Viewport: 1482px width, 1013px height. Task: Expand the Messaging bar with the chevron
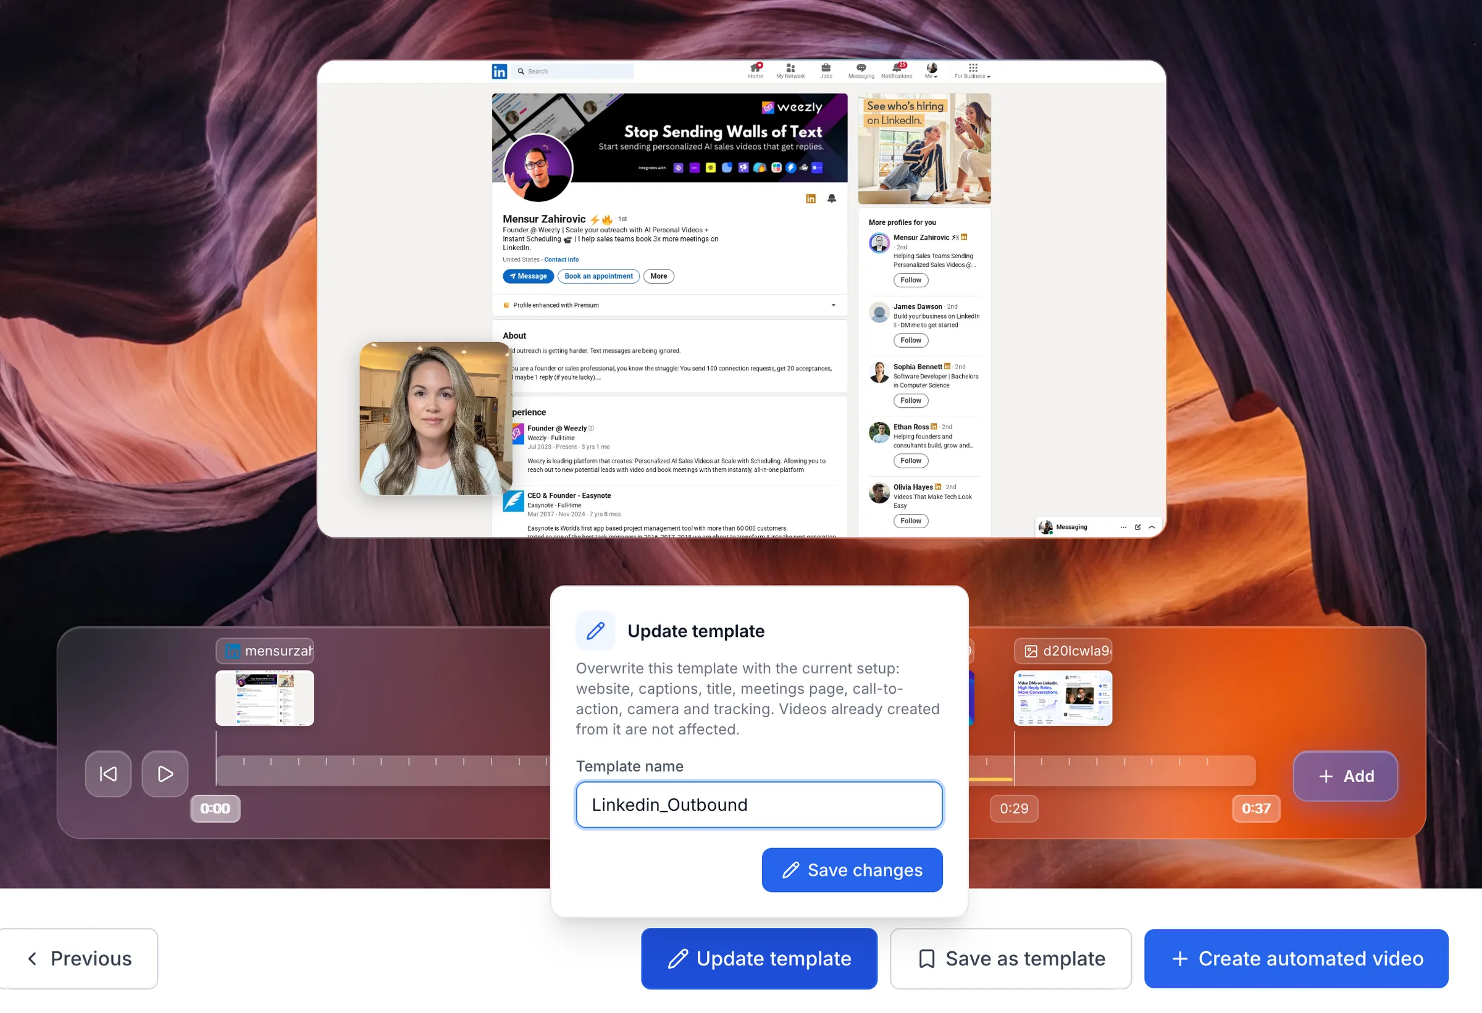1152,527
